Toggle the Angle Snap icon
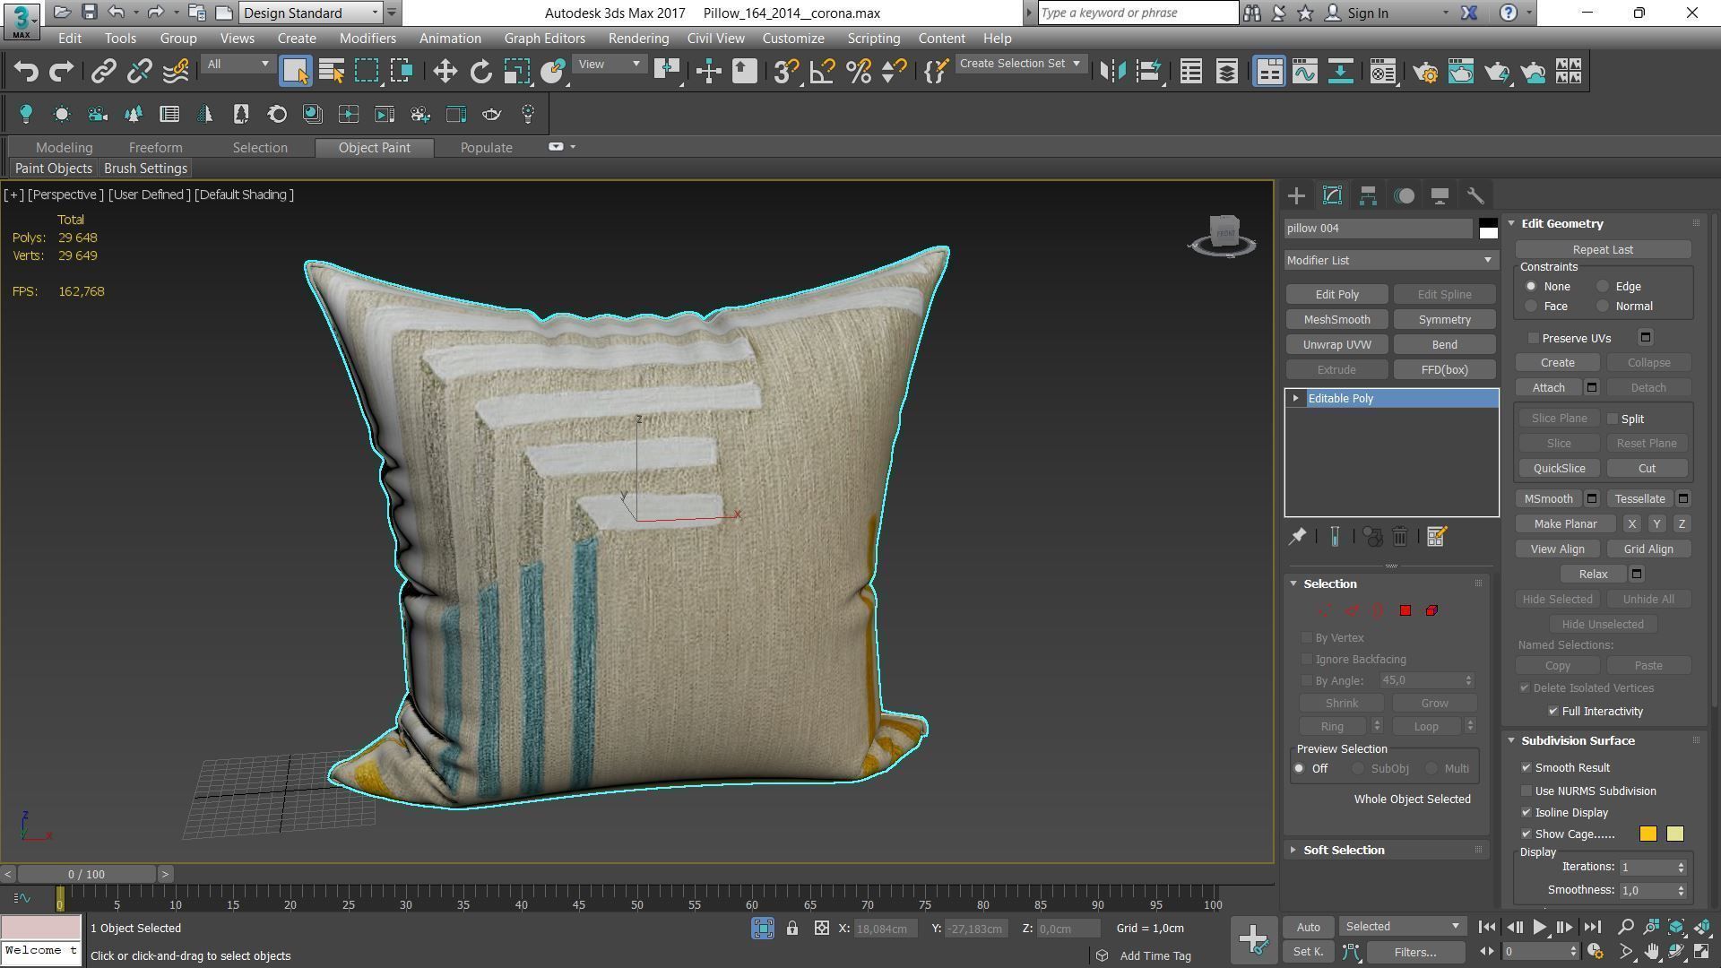This screenshot has height=968, width=1721. (822, 72)
